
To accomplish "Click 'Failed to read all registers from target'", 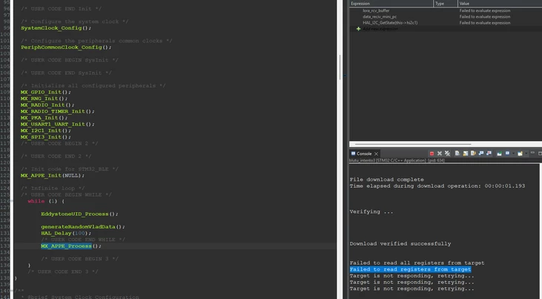I will pyautogui.click(x=417, y=263).
